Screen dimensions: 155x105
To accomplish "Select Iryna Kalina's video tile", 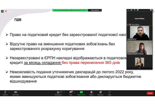I will [x=139, y=18].
